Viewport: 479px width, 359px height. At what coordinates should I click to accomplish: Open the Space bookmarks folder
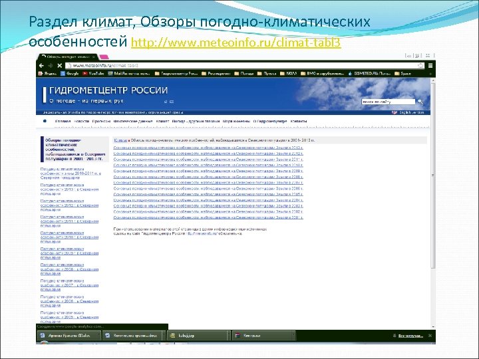[402, 74]
